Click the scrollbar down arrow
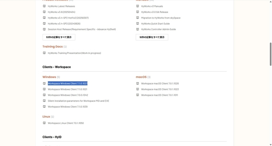The height and width of the screenshot is (146, 272). tap(270, 145)
